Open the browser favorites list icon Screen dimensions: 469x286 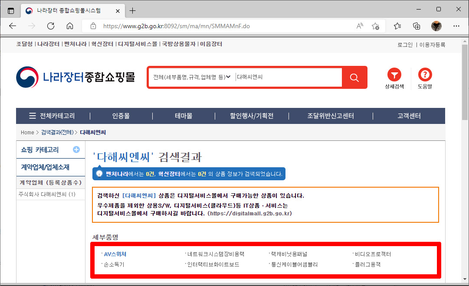click(x=397, y=26)
